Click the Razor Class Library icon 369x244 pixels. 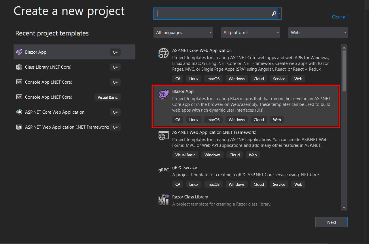pyautogui.click(x=163, y=199)
